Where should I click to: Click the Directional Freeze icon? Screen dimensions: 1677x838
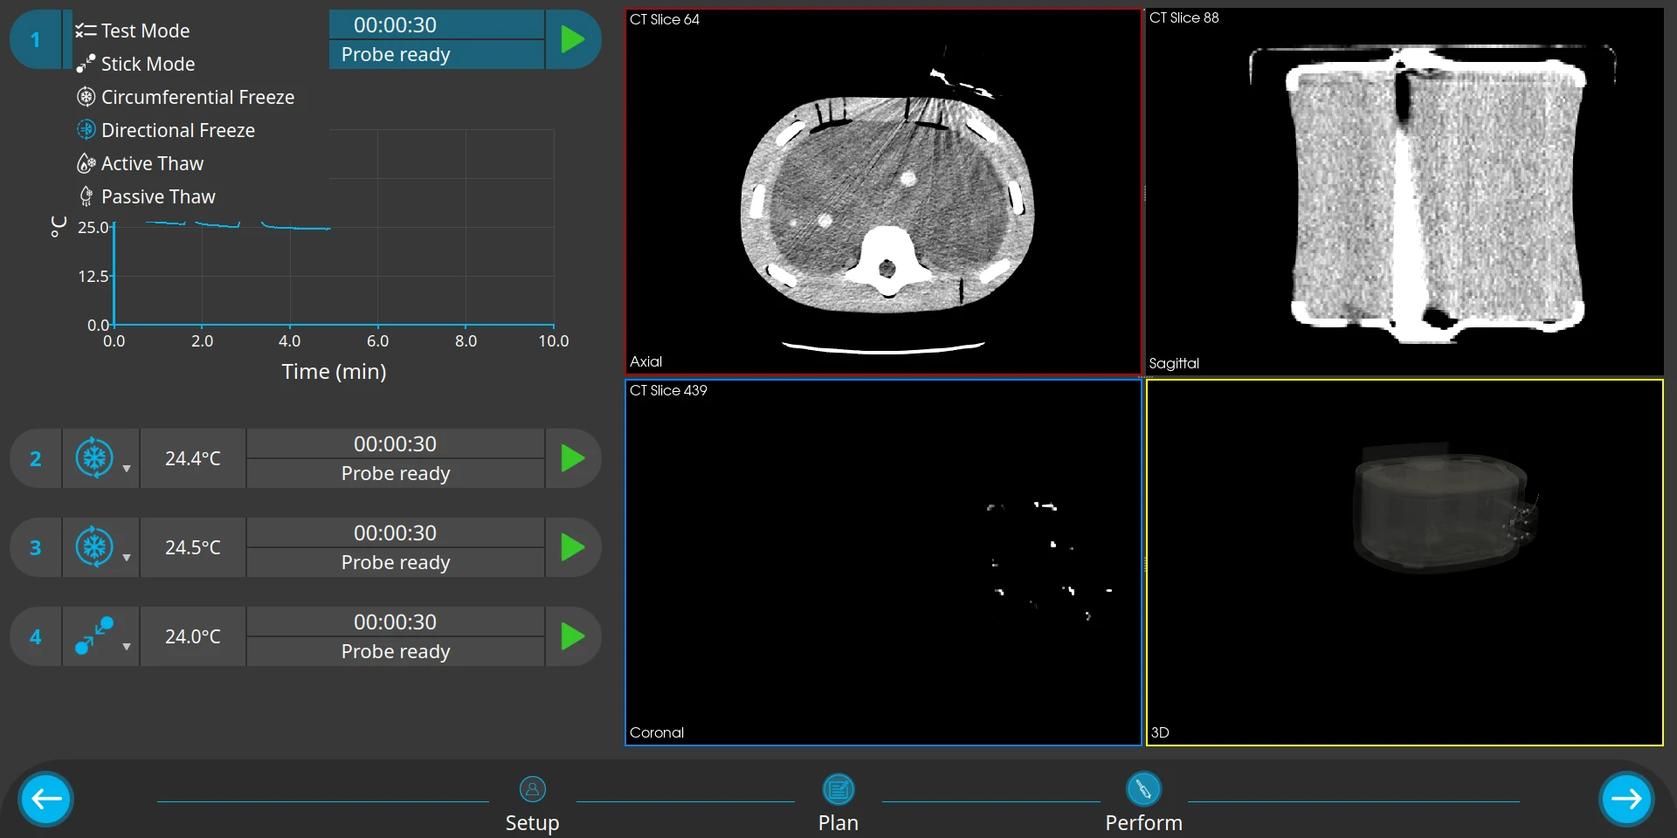point(86,130)
